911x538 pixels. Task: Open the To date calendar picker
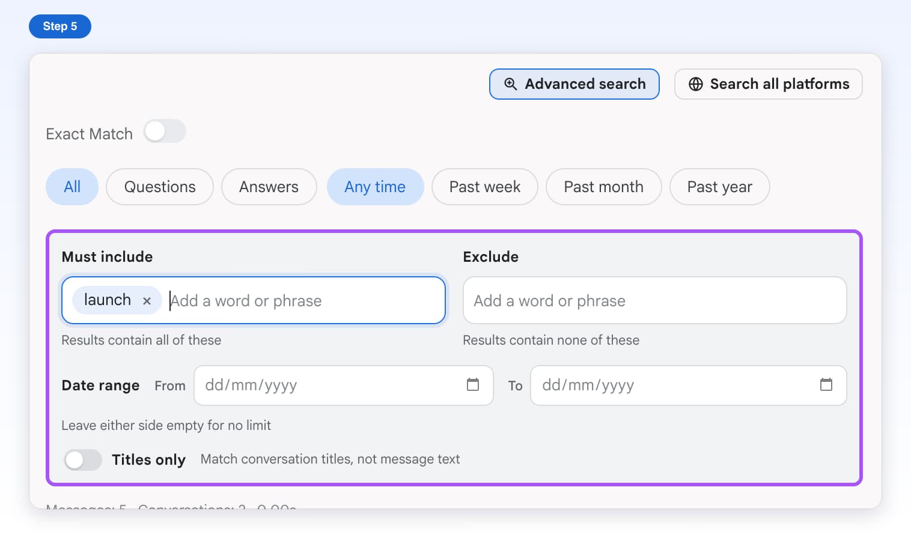(x=826, y=385)
